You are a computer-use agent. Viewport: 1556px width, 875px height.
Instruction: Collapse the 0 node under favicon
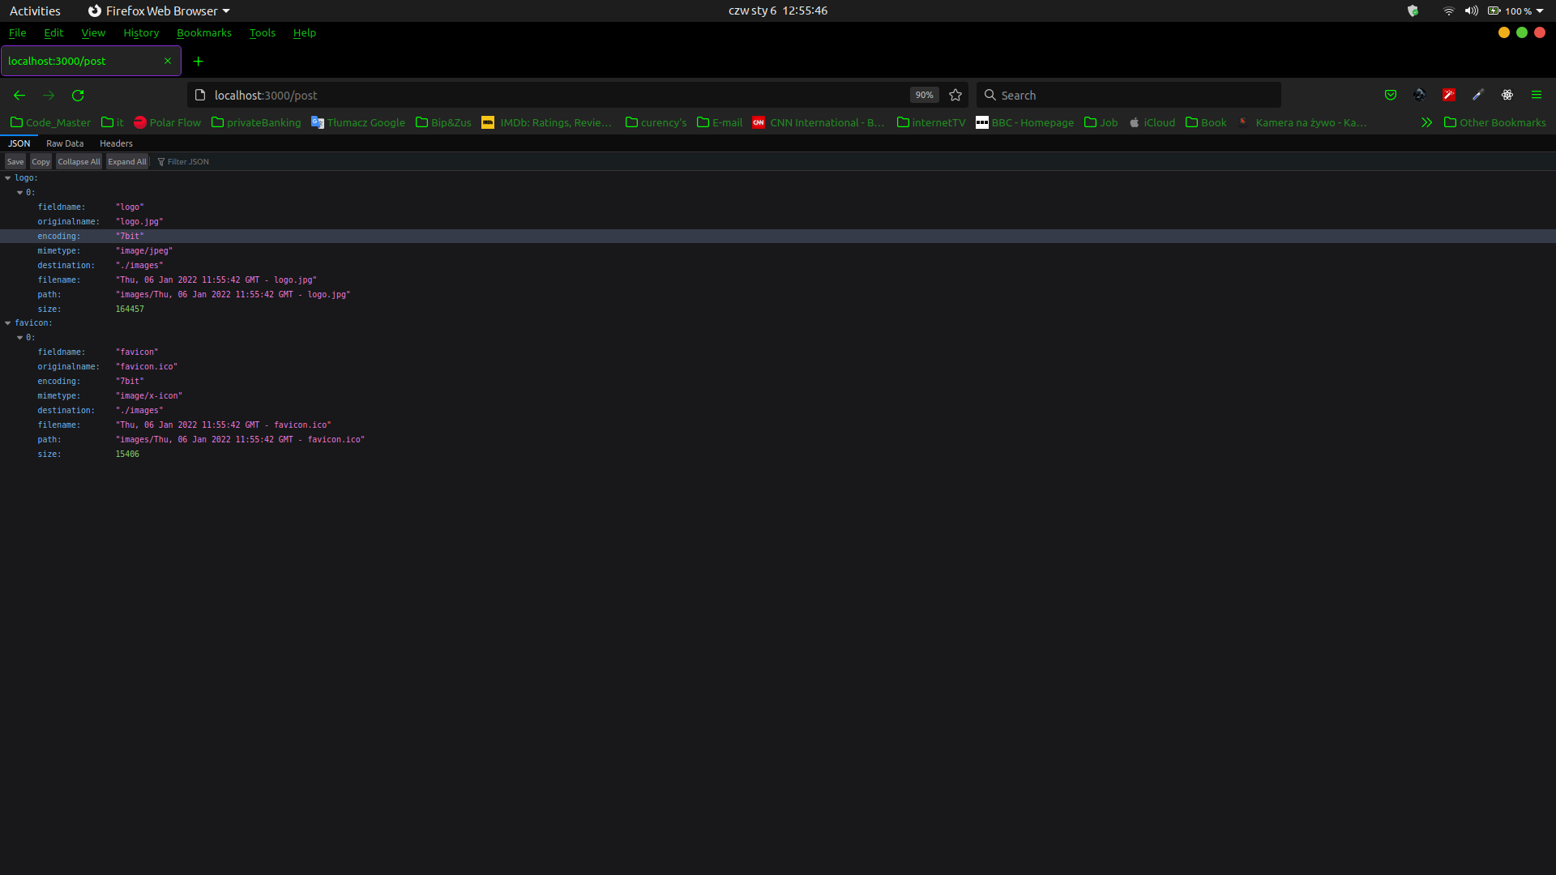click(19, 338)
